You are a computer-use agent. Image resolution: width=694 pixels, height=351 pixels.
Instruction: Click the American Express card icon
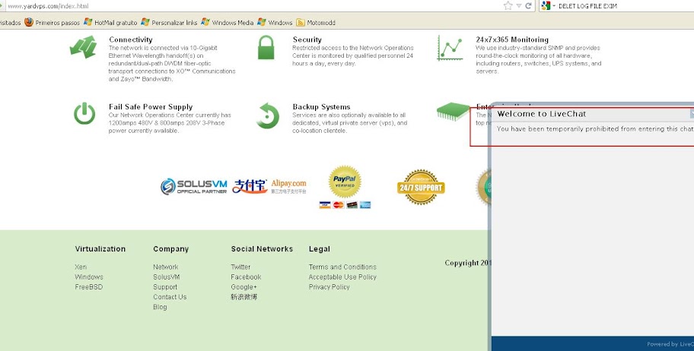365,204
